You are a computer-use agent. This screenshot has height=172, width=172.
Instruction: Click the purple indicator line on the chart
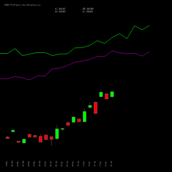click(x=75, y=62)
